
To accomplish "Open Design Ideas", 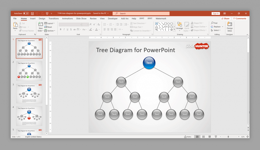I will [x=230, y=27].
